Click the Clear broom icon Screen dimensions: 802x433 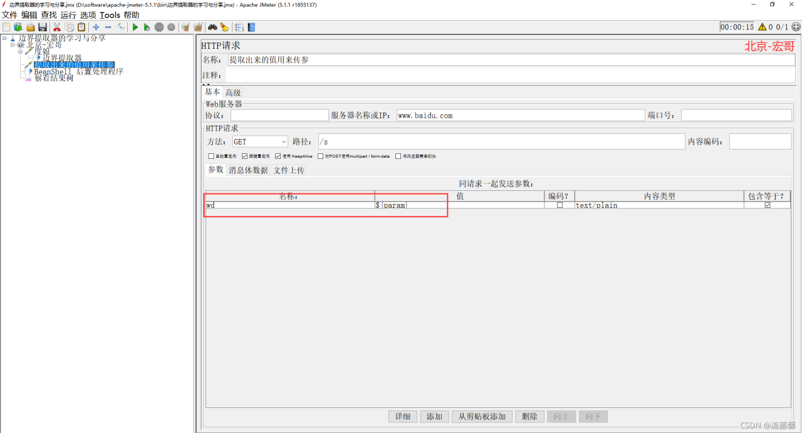(x=185, y=27)
